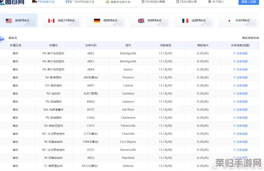Open warehouse map link for CLT2 row
Viewport: 264px width, 171px height.
(240, 134)
